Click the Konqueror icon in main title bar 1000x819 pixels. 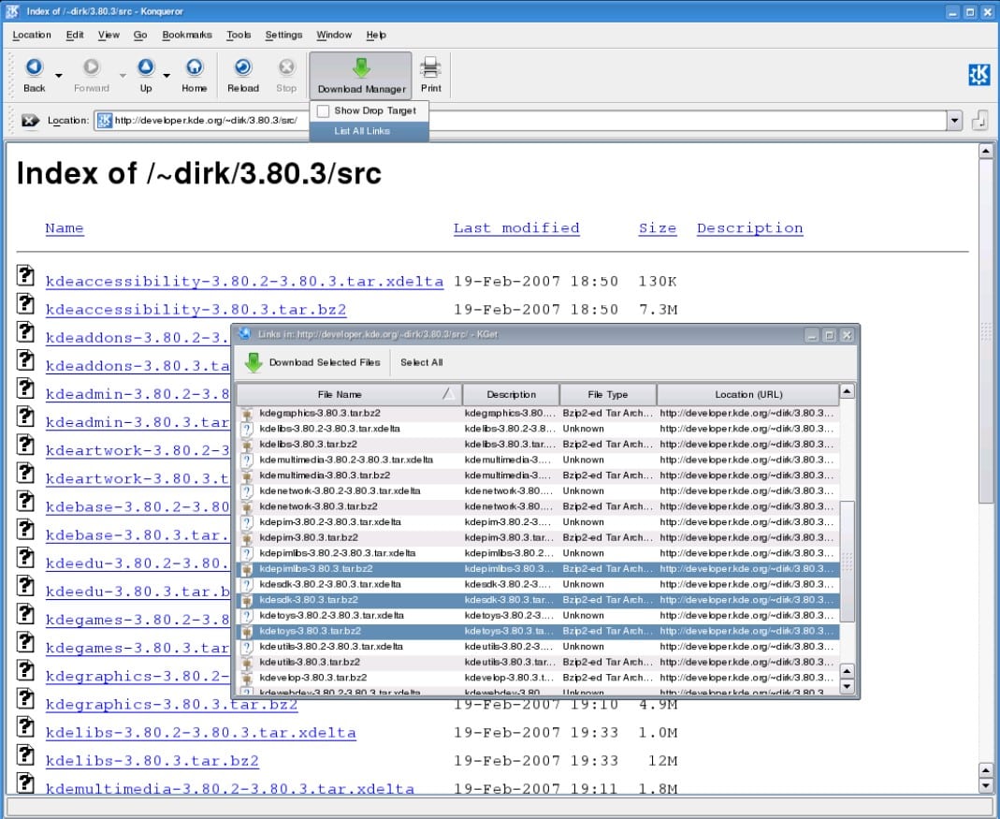click(x=12, y=11)
